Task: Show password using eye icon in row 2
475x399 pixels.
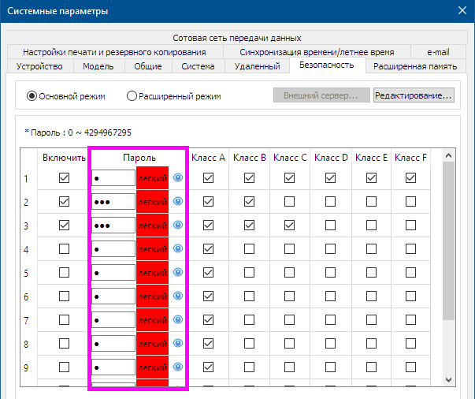Action: pos(178,201)
